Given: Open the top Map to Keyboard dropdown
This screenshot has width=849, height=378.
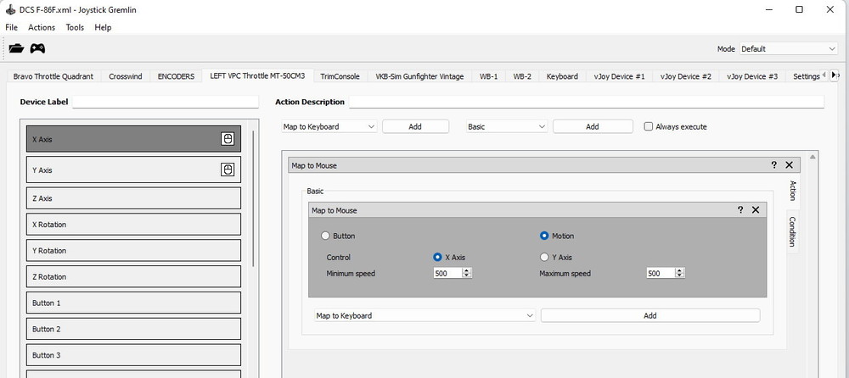Looking at the screenshot, I should (329, 126).
